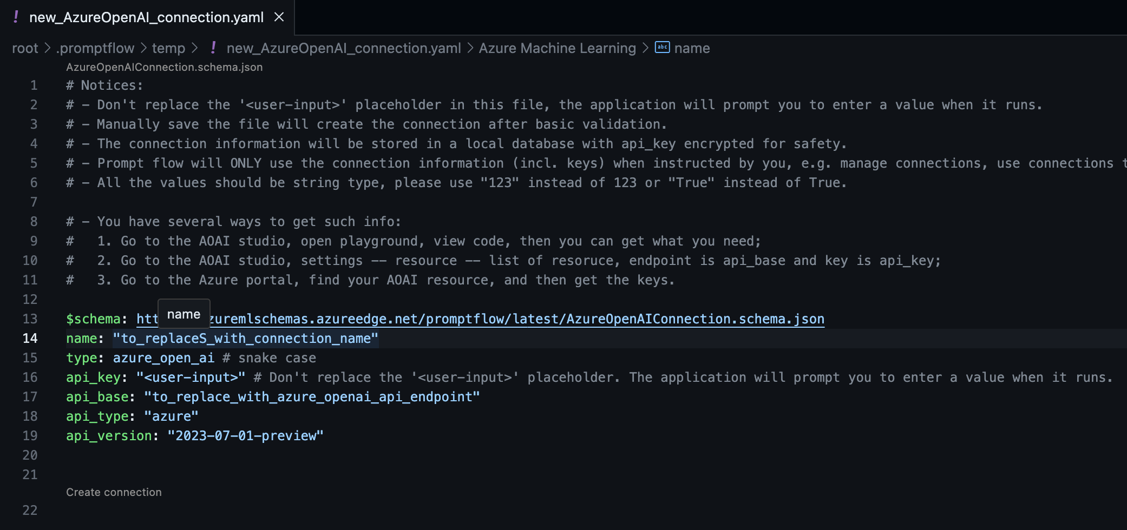Open Azure Machine Learning breadcrumb segment
Screen dimensions: 1127x530
pos(557,48)
